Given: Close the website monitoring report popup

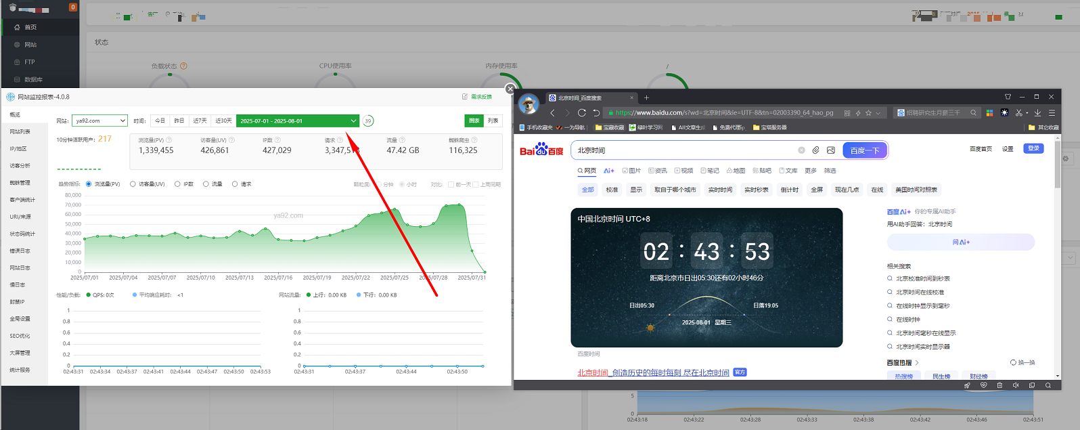Looking at the screenshot, I should click(510, 89).
